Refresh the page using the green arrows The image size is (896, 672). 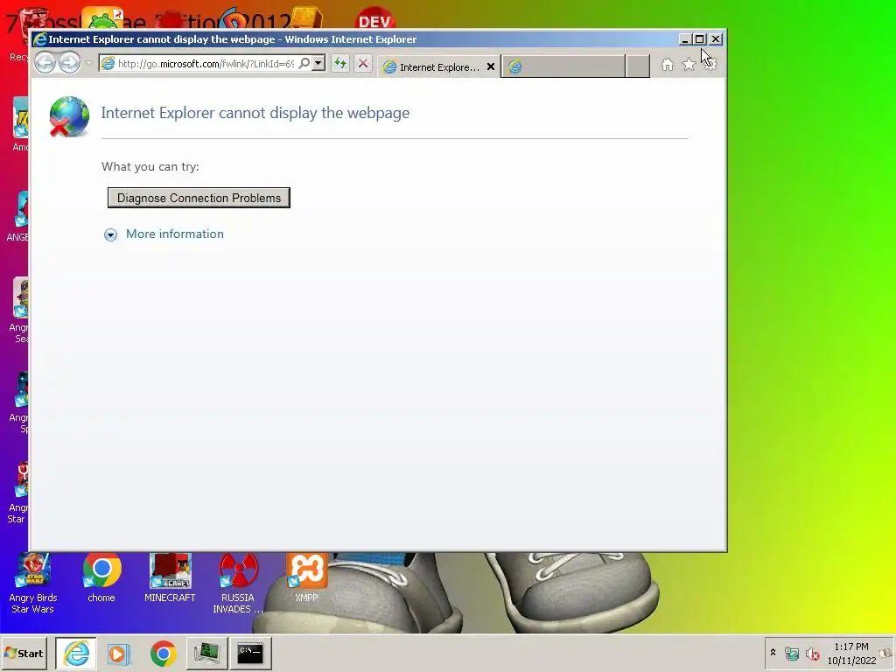[340, 63]
